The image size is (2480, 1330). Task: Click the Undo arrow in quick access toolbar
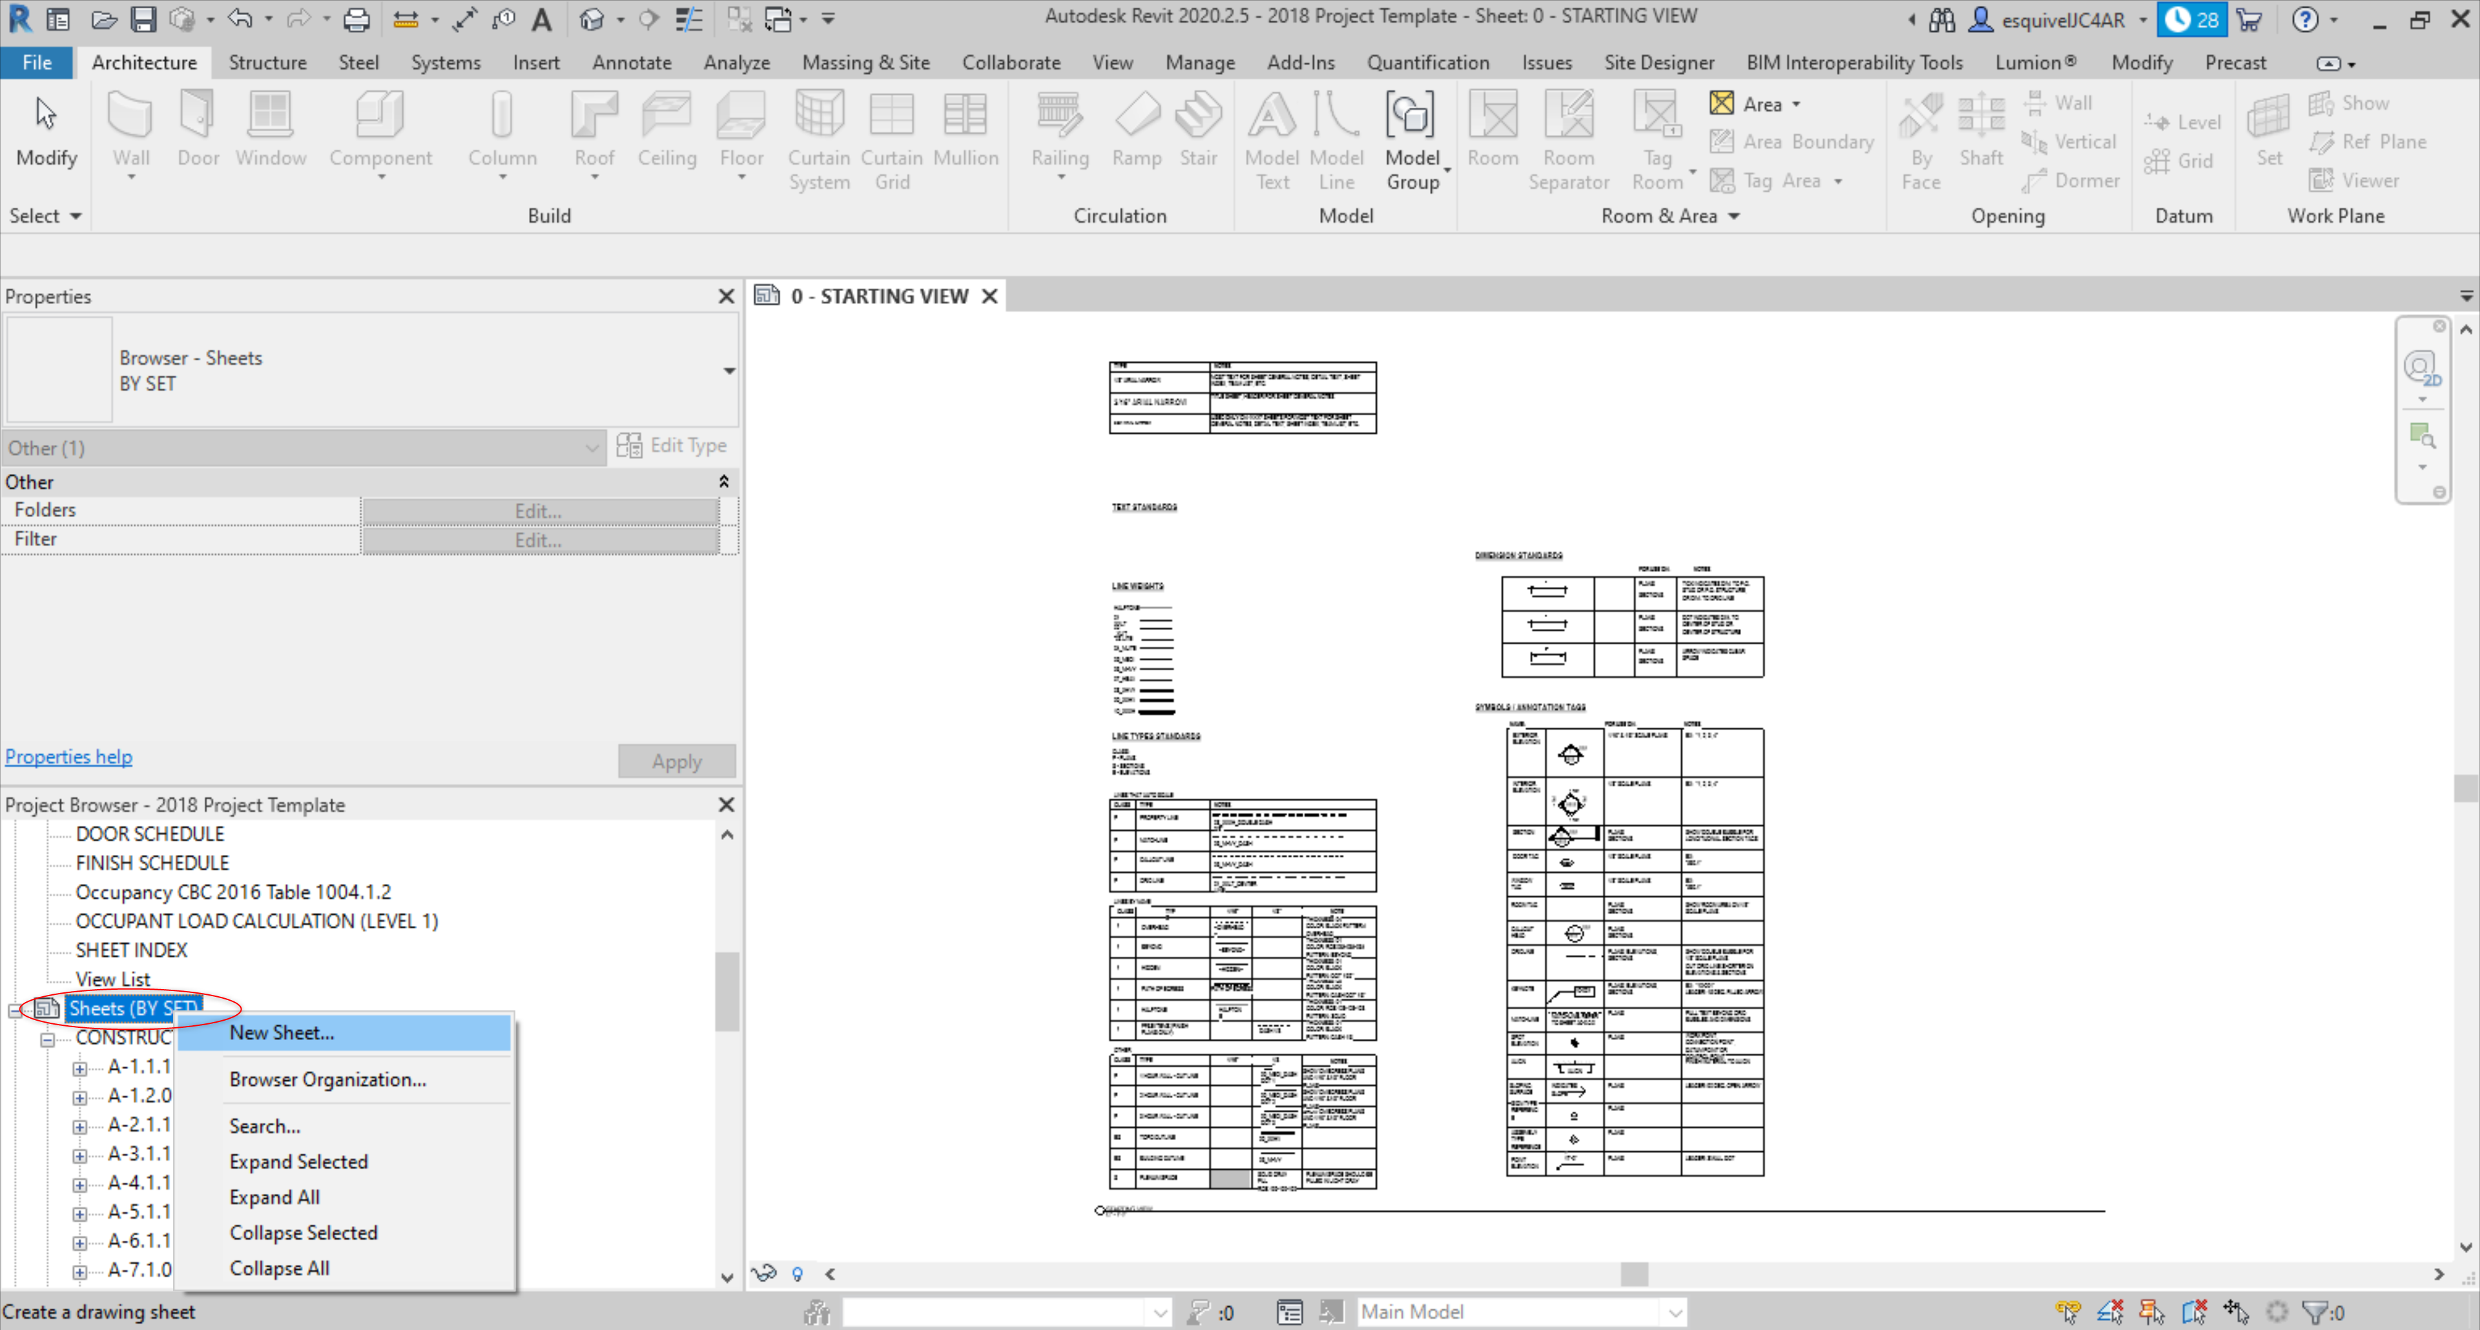(240, 19)
